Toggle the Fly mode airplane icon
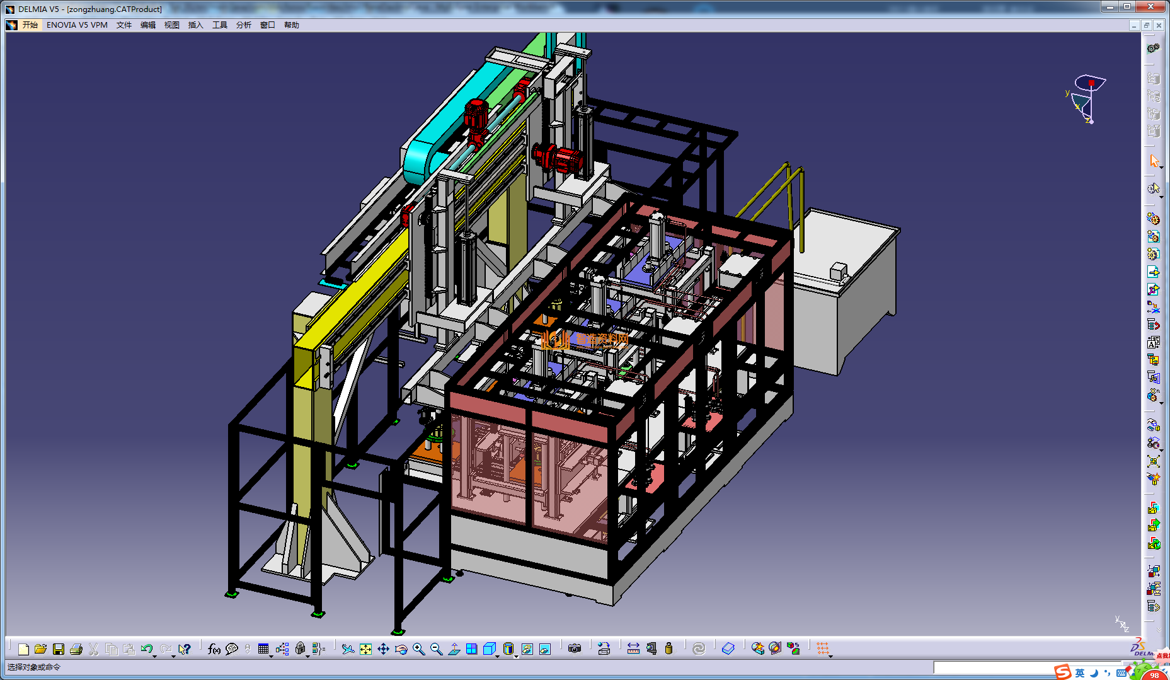Screen dimensions: 1170x680 (x=348, y=648)
